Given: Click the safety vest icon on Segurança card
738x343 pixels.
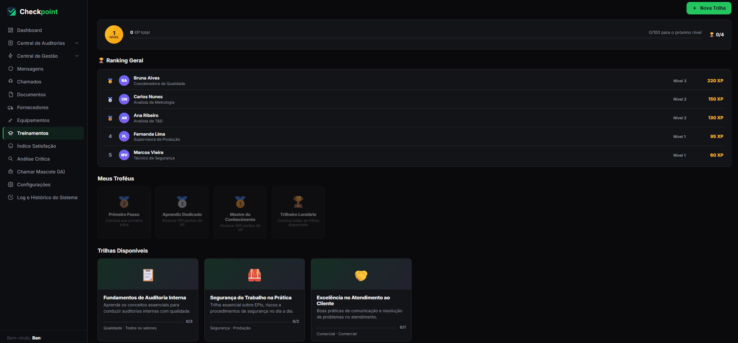Looking at the screenshot, I should point(255,275).
